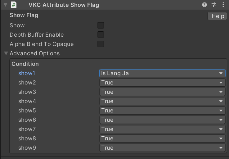Click the VKC script component icon

coord(14,5)
